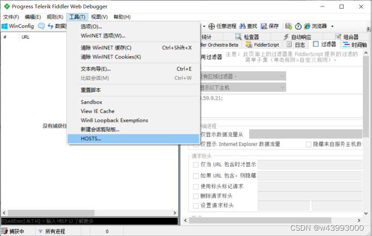Click the All Processes filter icon
The image size is (372, 236).
coord(41,231)
